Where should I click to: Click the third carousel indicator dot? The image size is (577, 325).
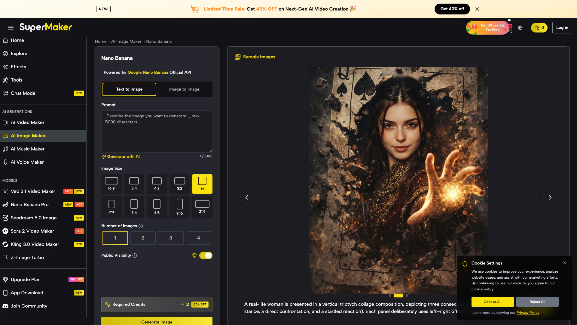[x=407, y=296]
